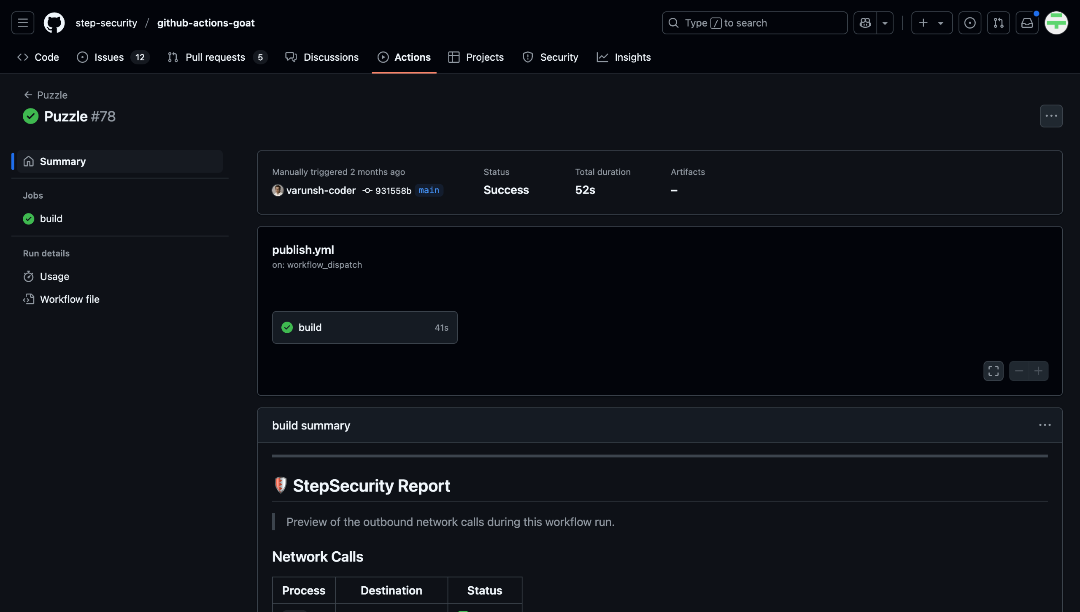Click the GitHub logo home icon
1080x612 pixels.
click(54, 23)
